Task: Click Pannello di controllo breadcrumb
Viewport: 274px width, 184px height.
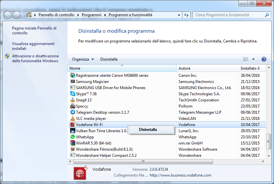Action: click(x=56, y=15)
